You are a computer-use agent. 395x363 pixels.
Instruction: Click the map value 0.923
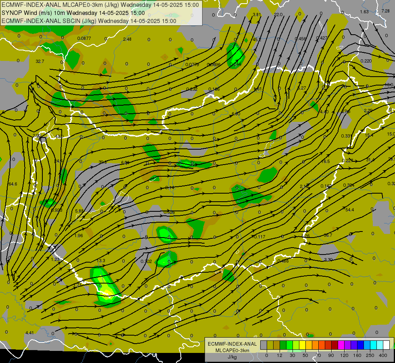56,210
